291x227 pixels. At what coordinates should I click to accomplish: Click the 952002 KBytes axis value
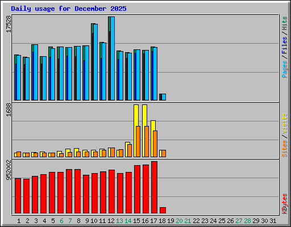point(9,170)
